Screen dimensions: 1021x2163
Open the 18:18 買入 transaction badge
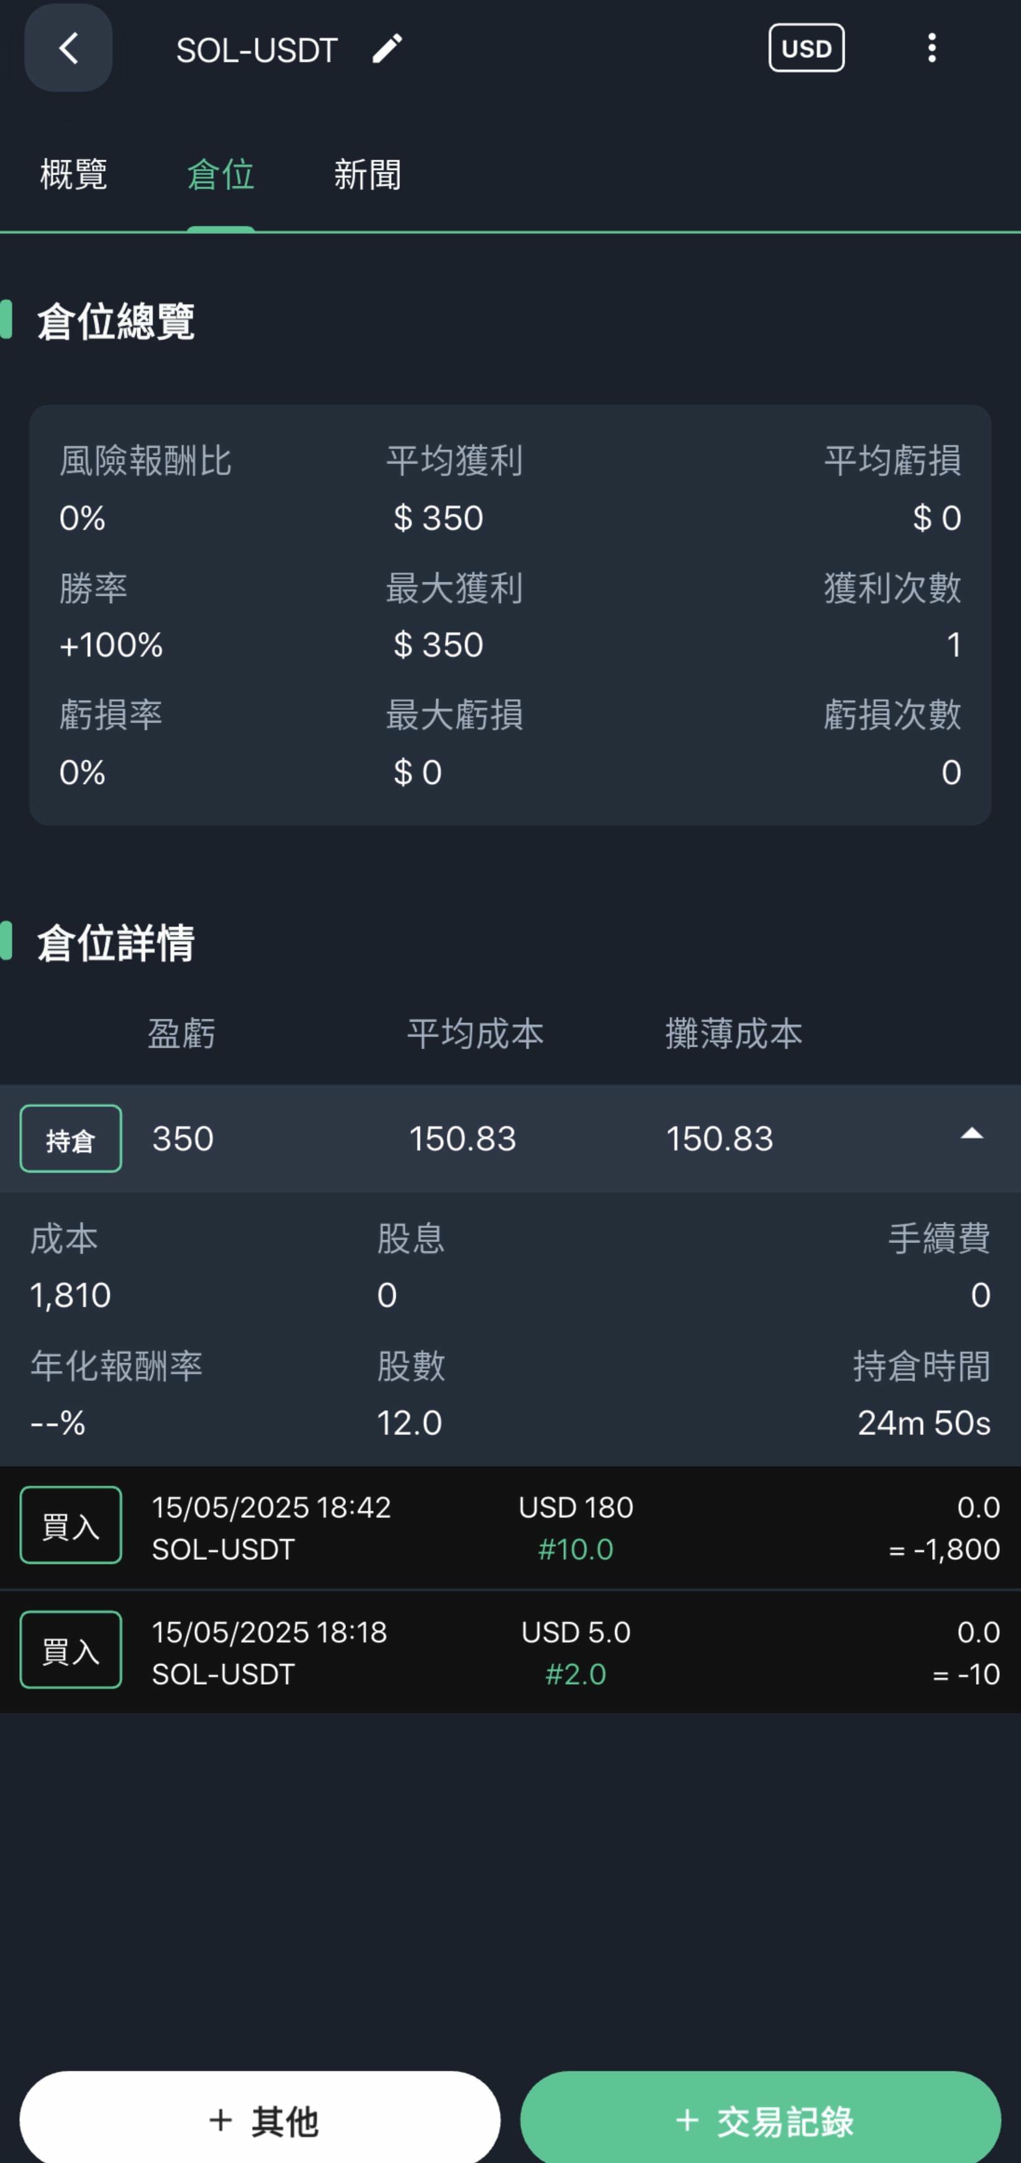pos(71,1650)
